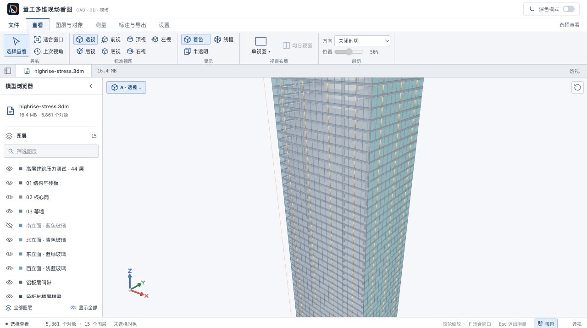Image resolution: width=587 pixels, height=328 pixels.
Task: Hide the 03 幕墙 layer
Action: [x=9, y=211]
